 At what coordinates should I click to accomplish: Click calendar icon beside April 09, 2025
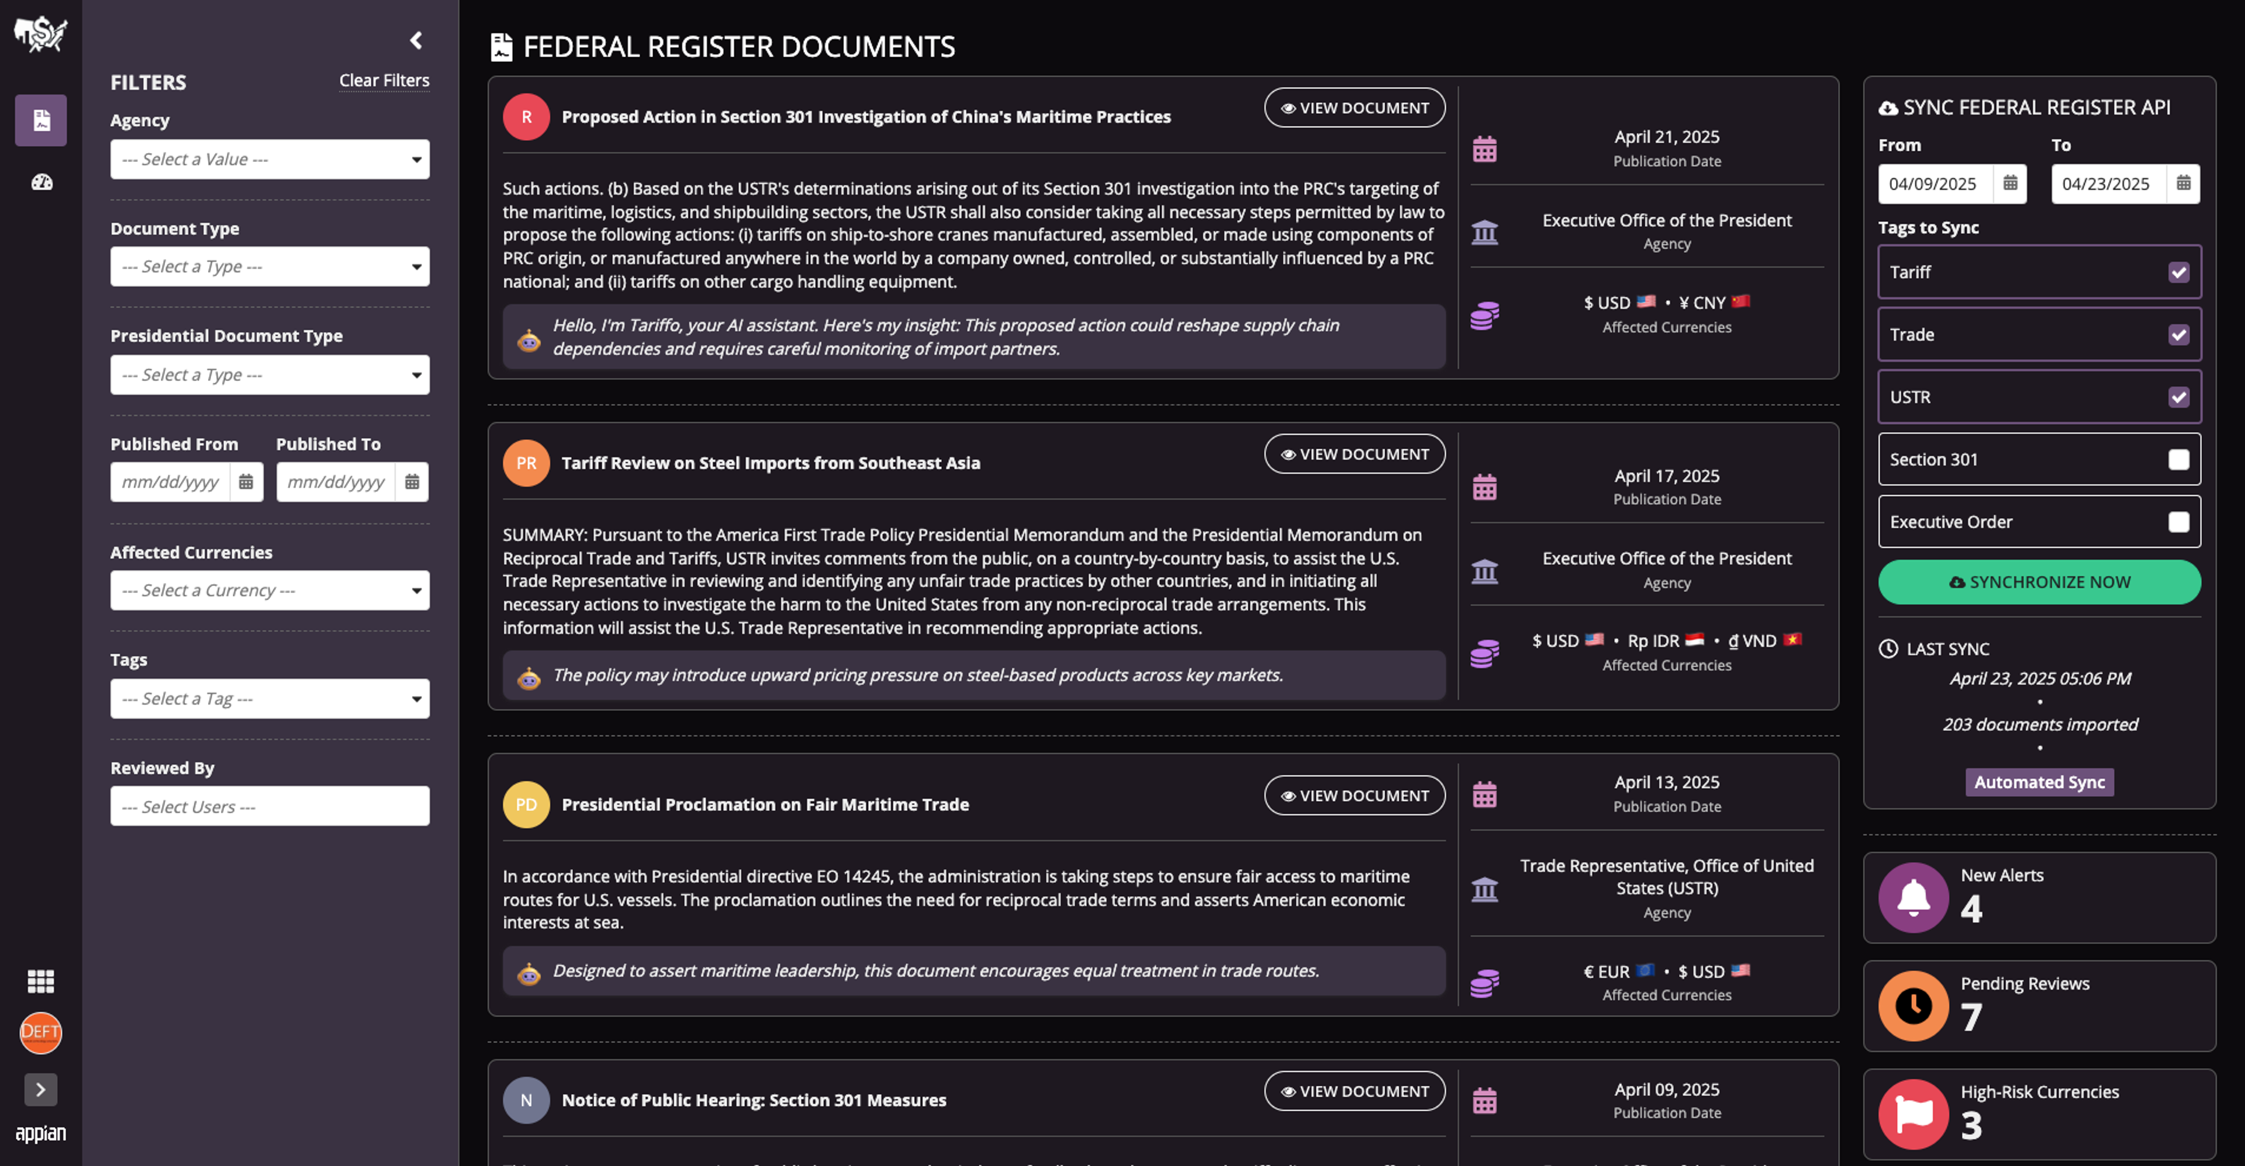coord(1485,1101)
